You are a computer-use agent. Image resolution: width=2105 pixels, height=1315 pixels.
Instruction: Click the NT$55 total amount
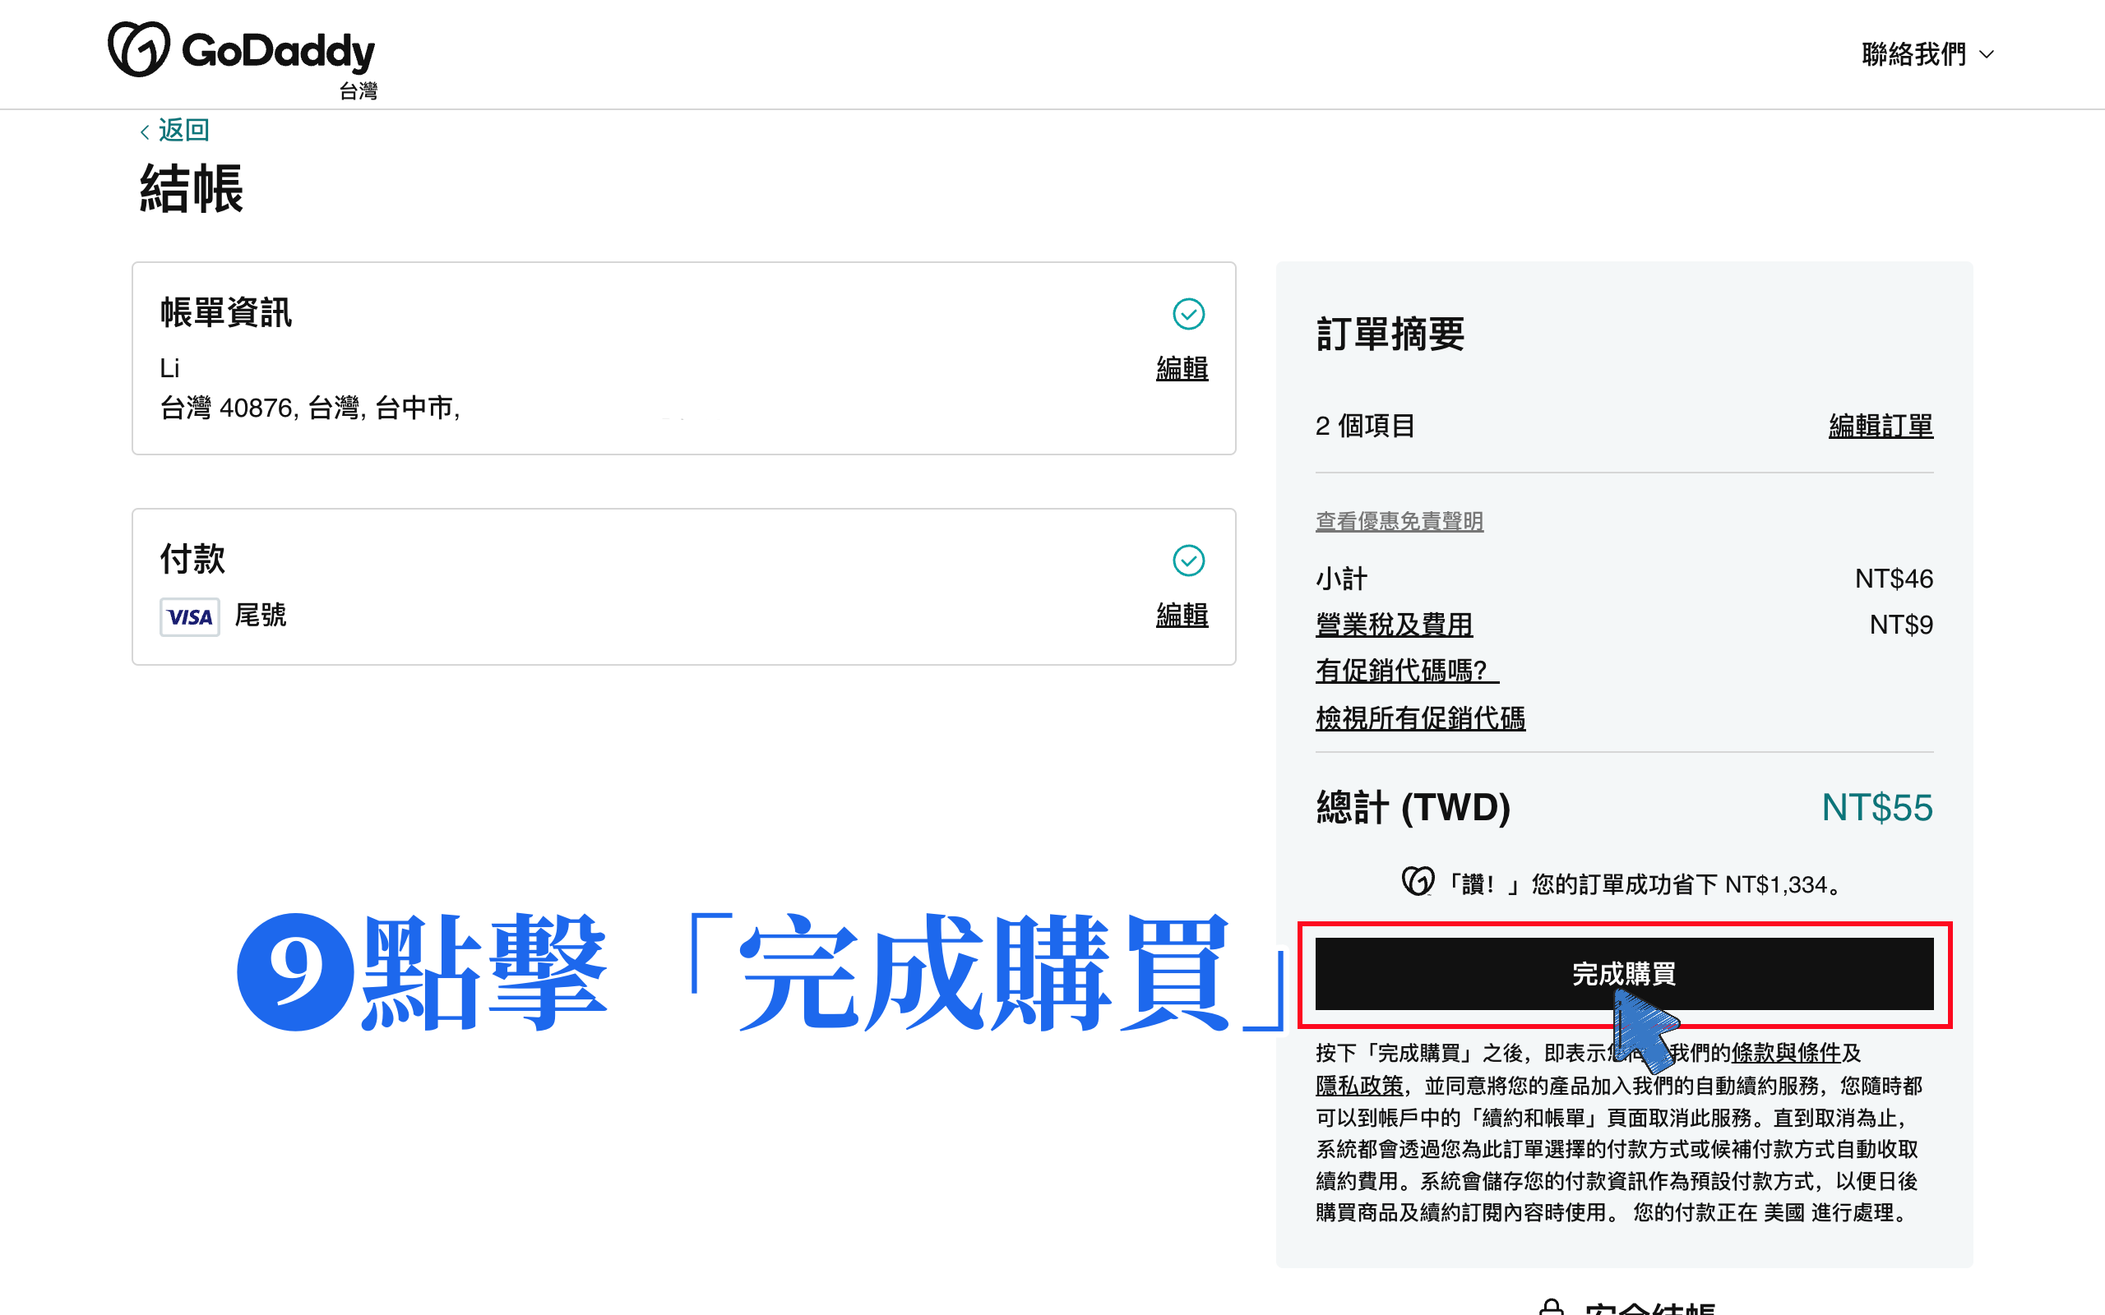pyautogui.click(x=1877, y=808)
